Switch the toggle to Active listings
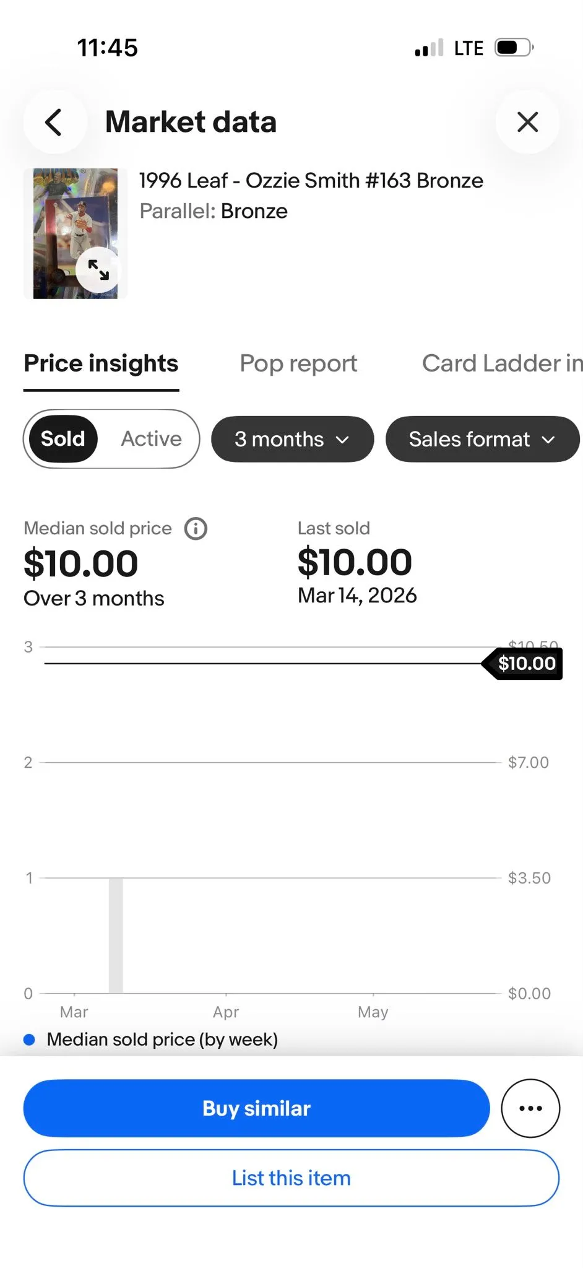This screenshot has width=583, height=1268. tap(151, 439)
